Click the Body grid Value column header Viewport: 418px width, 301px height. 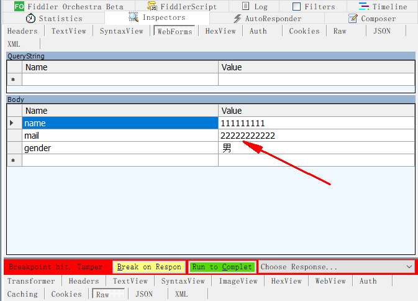(x=316, y=111)
